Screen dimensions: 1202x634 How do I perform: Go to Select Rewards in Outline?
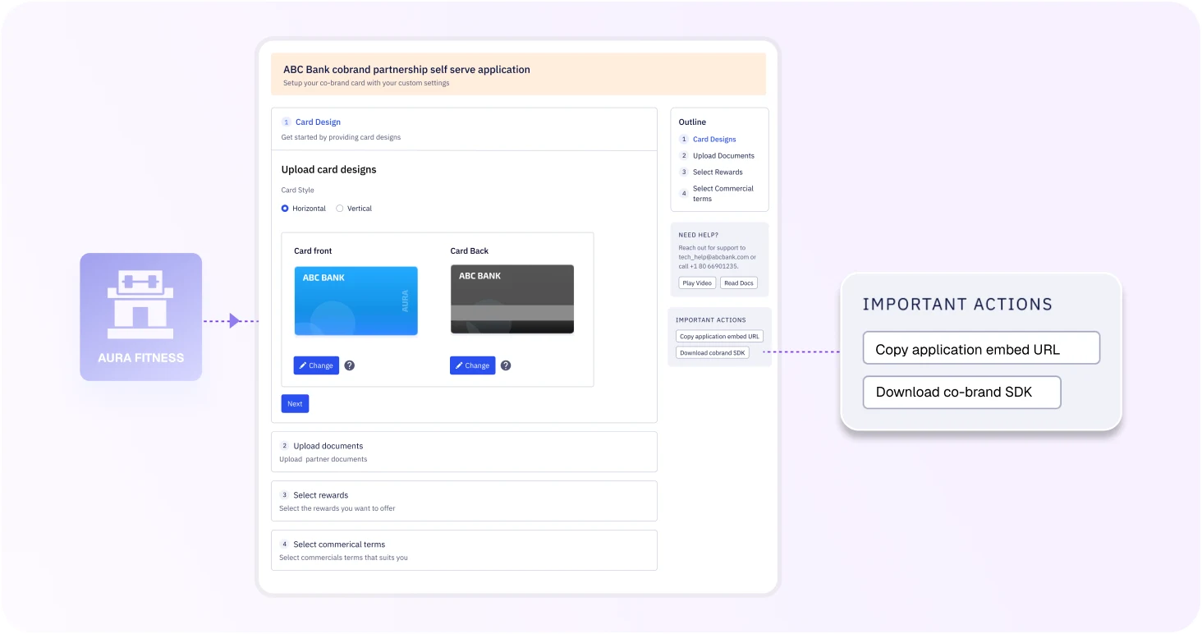pyautogui.click(x=717, y=172)
